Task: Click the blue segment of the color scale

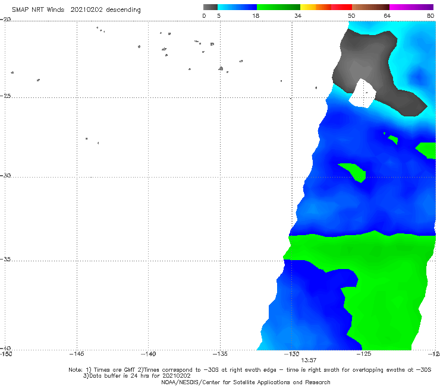Action: [x=237, y=7]
